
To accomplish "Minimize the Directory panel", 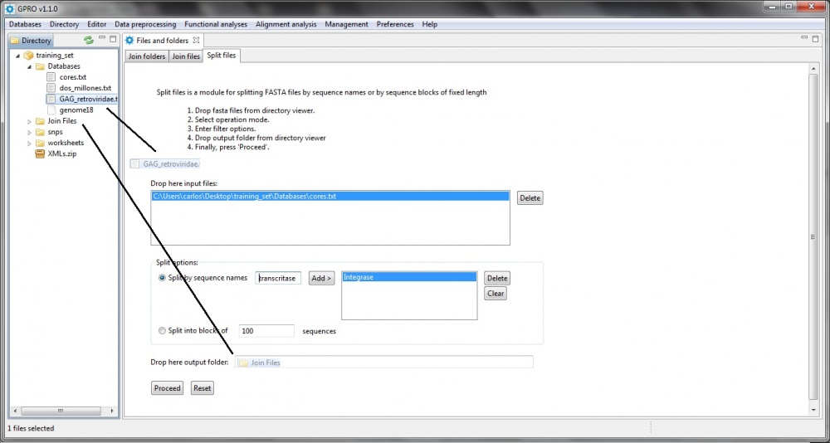I will pyautogui.click(x=102, y=39).
